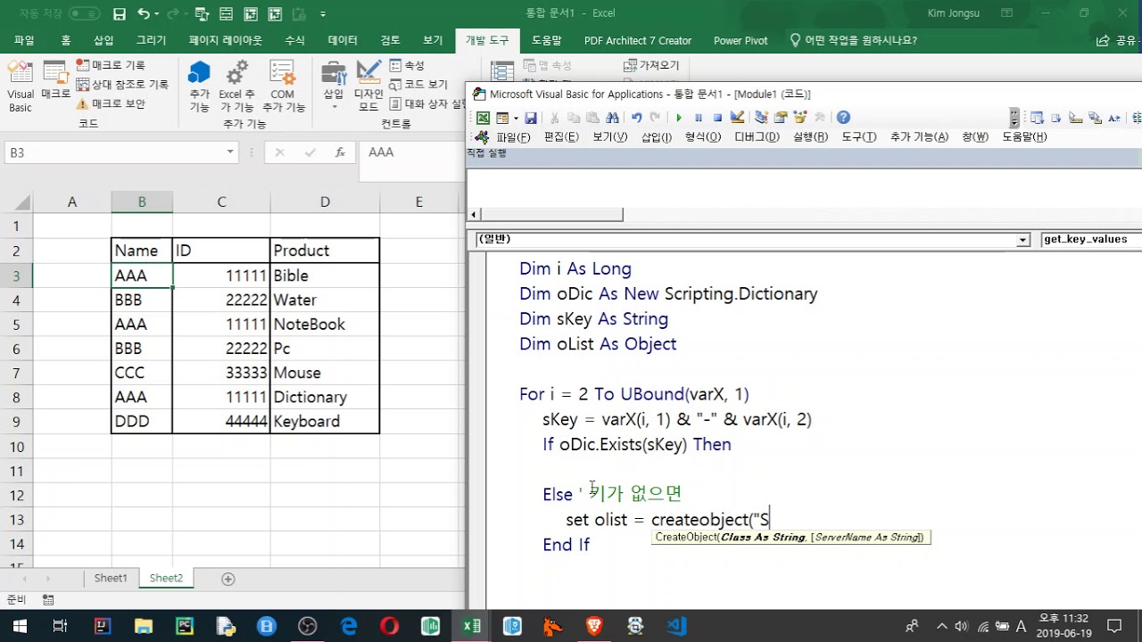This screenshot has height=642, width=1142.
Task: Toggle 디자인 모드 (Design Mode)
Action: [368, 86]
